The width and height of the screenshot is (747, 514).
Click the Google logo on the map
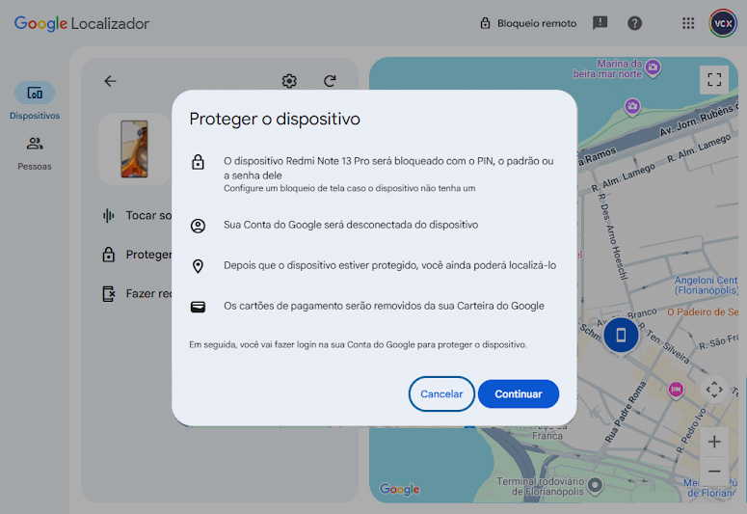click(x=399, y=489)
